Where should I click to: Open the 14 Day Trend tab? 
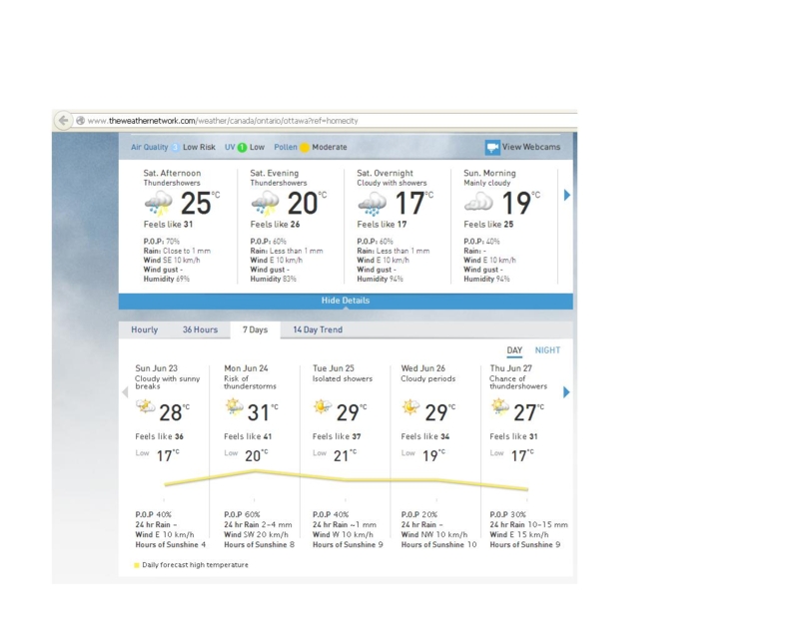318,329
